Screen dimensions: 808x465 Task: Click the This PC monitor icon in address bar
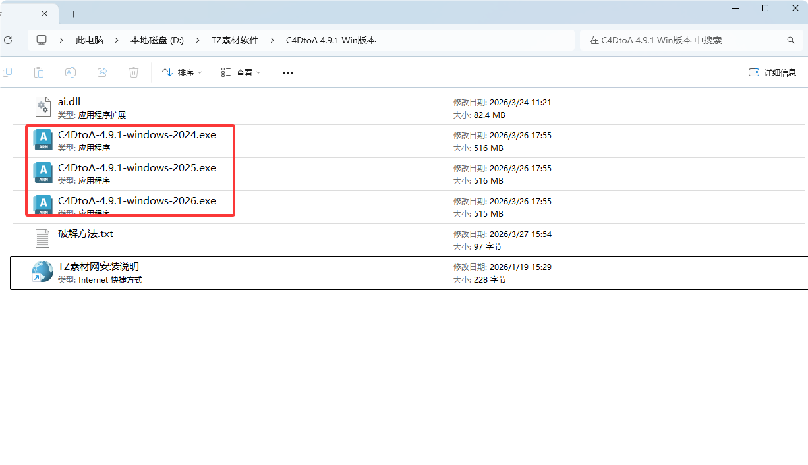42,40
